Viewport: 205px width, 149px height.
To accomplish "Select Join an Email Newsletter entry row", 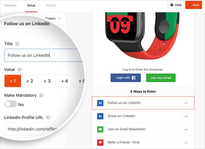I will (143, 129).
